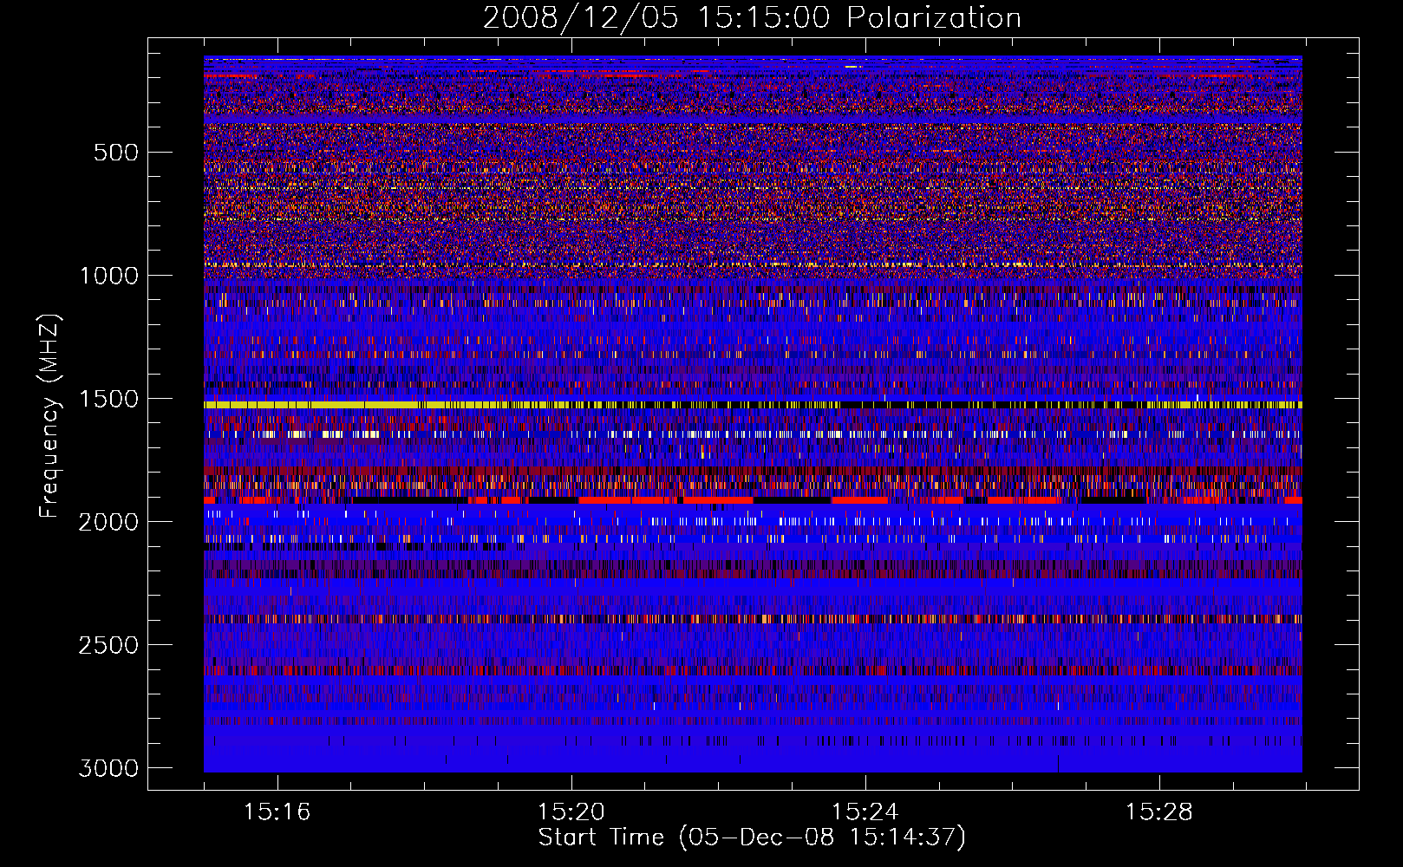The height and width of the screenshot is (867, 1403).
Task: Click the "Start Time (05-Dec-08 15:14:37)" axis label
Action: point(752,838)
